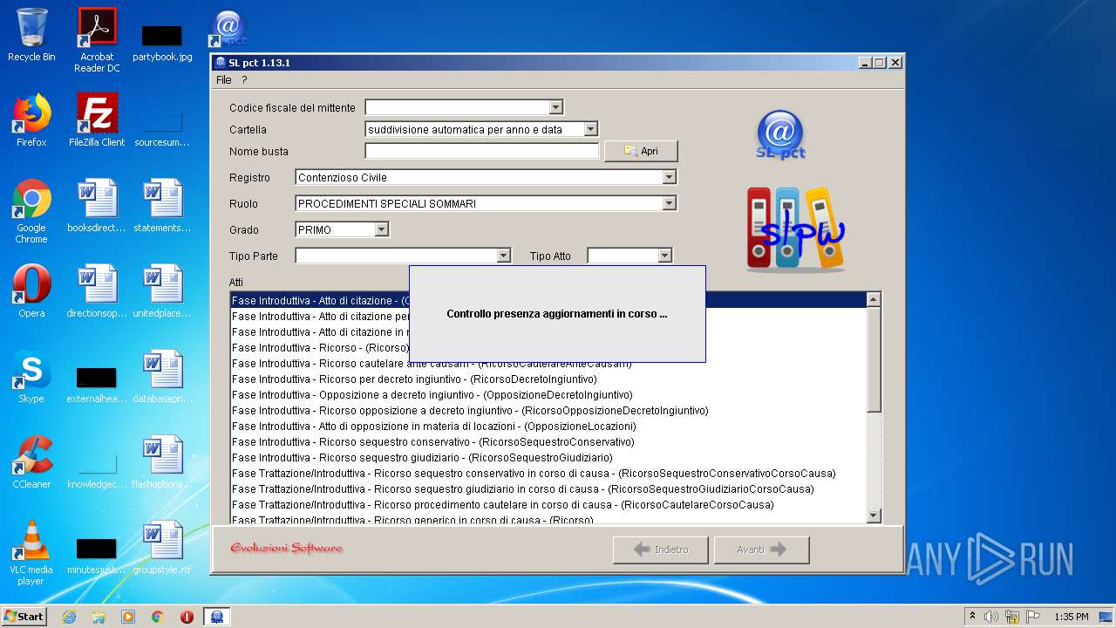The height and width of the screenshot is (628, 1116).
Task: Open flashoptions Word document icon
Action: [162, 462]
